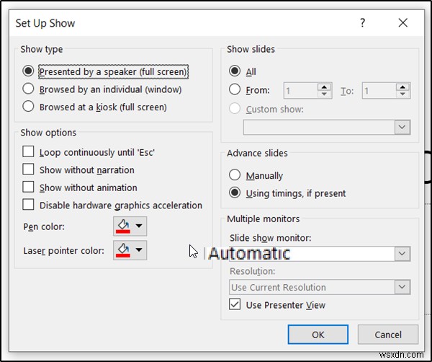Click the Help question mark icon
This screenshot has height=362, width=432.
pyautogui.click(x=363, y=22)
